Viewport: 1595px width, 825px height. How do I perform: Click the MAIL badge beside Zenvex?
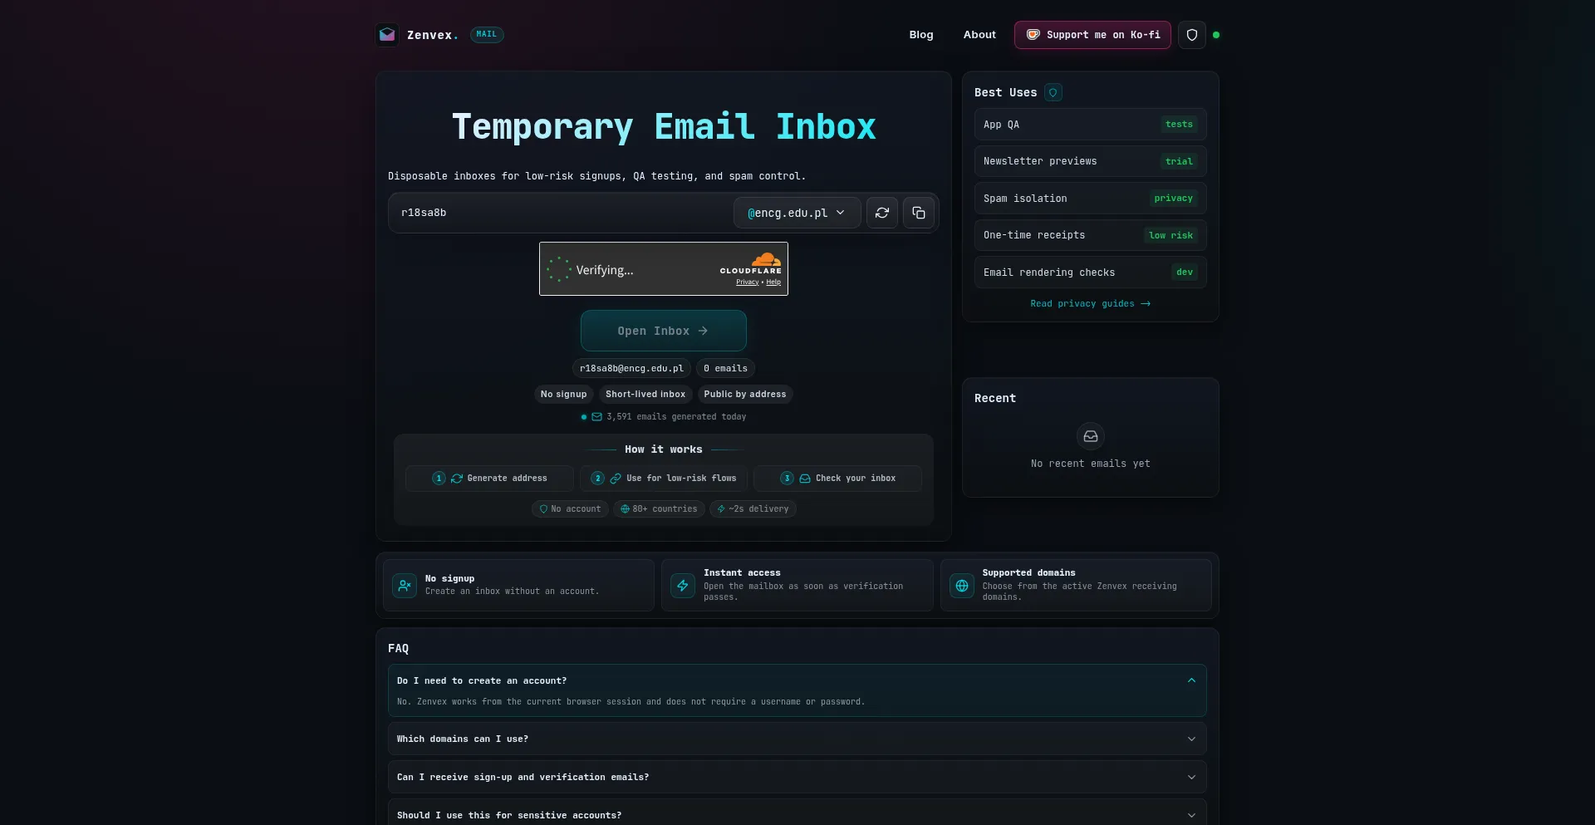(487, 35)
